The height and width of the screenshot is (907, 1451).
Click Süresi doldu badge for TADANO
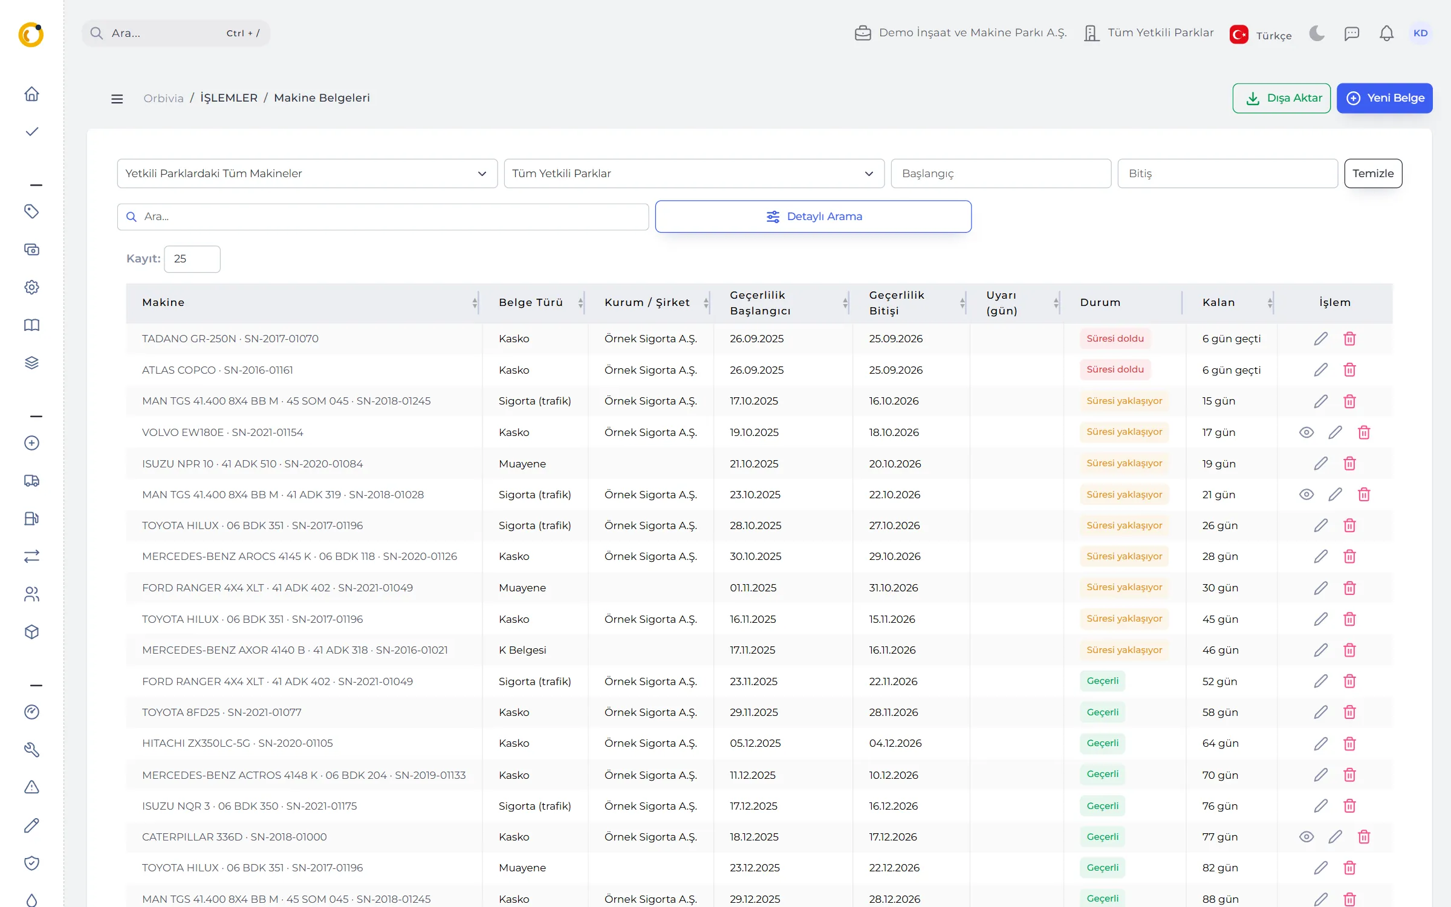tap(1115, 339)
